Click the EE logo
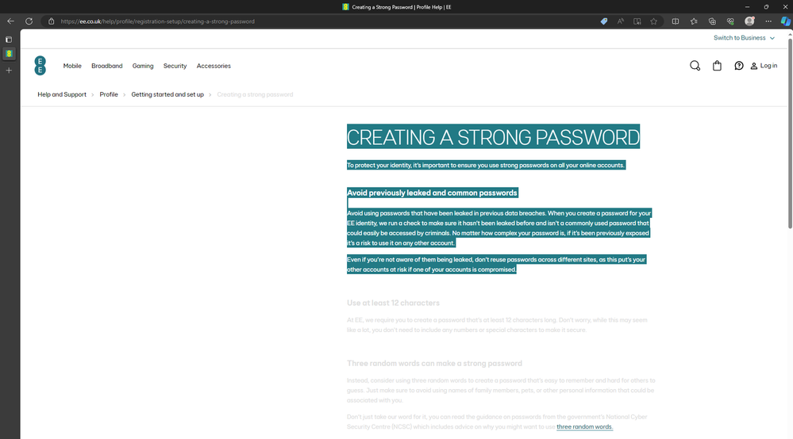Screen dimensions: 793x439 (40, 66)
